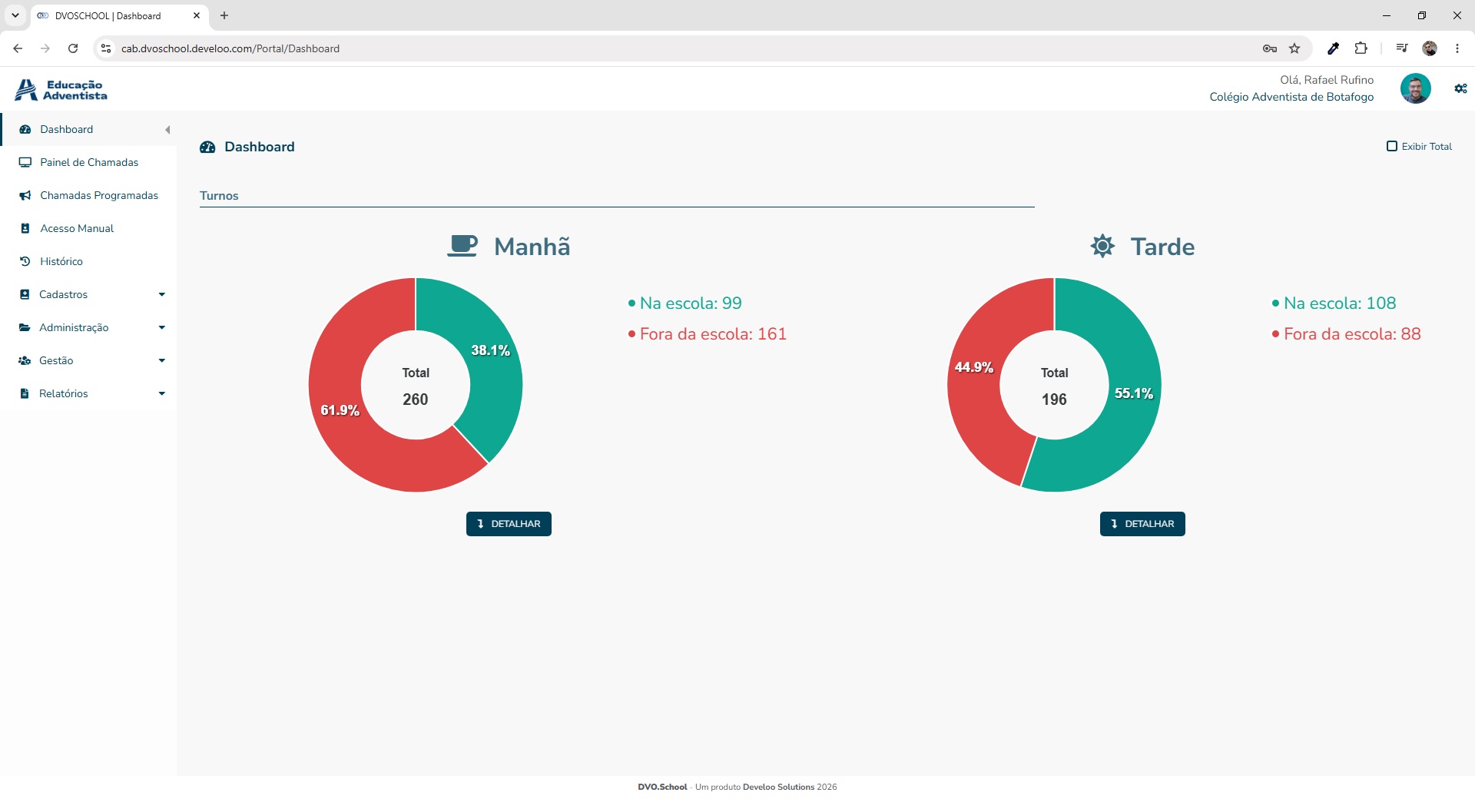
Task: Click Total 196 in Tarde chart center
Action: pos(1054,386)
